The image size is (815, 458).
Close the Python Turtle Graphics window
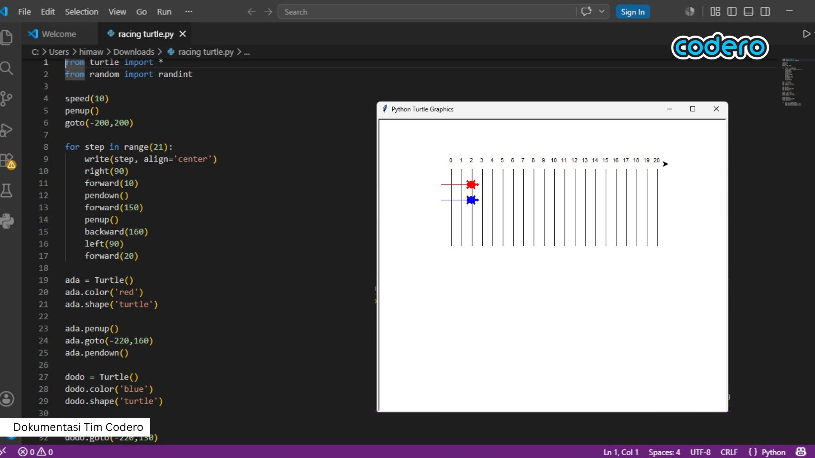click(716, 109)
